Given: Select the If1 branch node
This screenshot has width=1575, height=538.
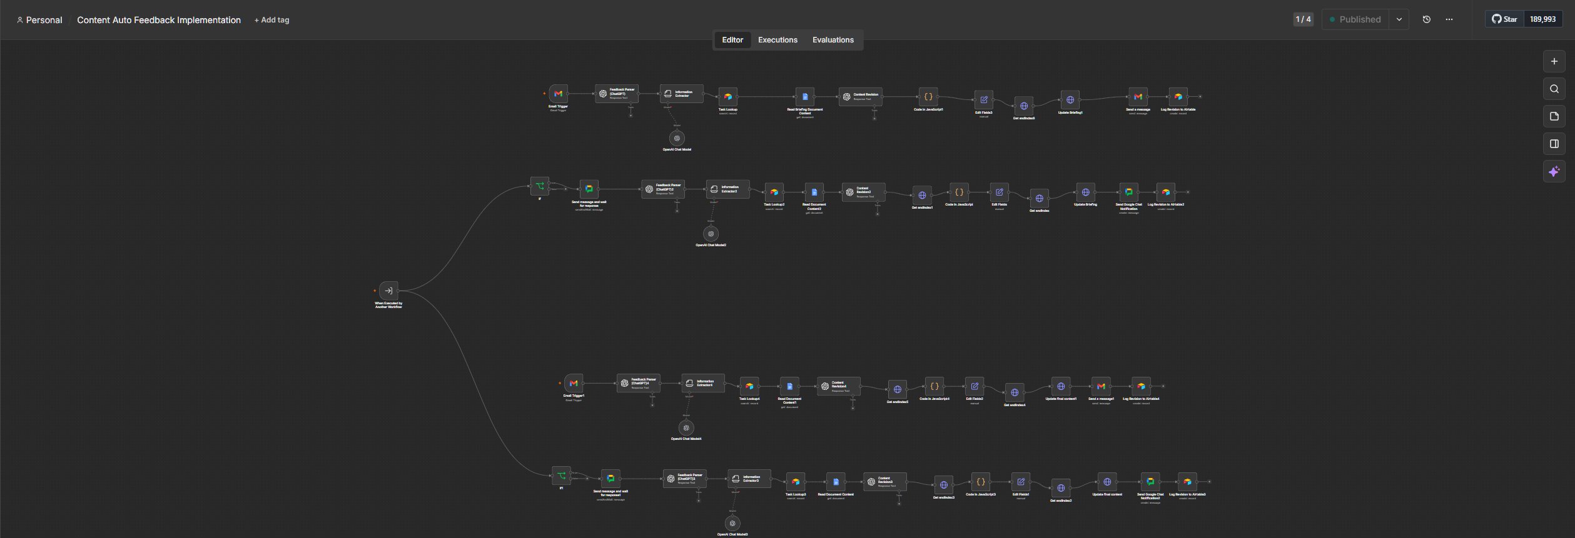Looking at the screenshot, I should point(561,476).
